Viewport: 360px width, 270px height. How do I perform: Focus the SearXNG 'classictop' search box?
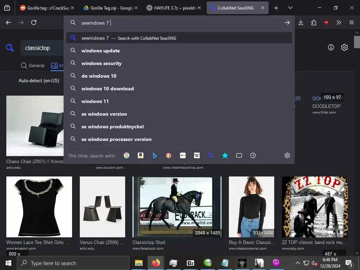[x=42, y=48]
